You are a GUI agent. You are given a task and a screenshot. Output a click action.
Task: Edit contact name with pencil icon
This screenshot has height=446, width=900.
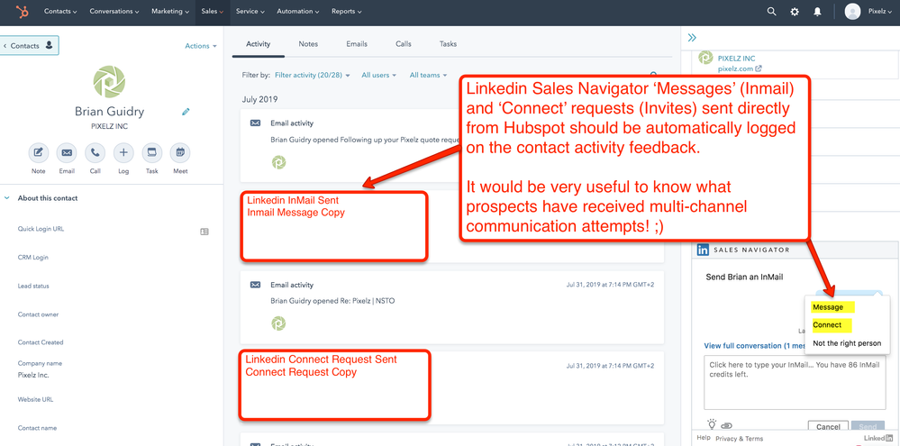[x=186, y=112]
